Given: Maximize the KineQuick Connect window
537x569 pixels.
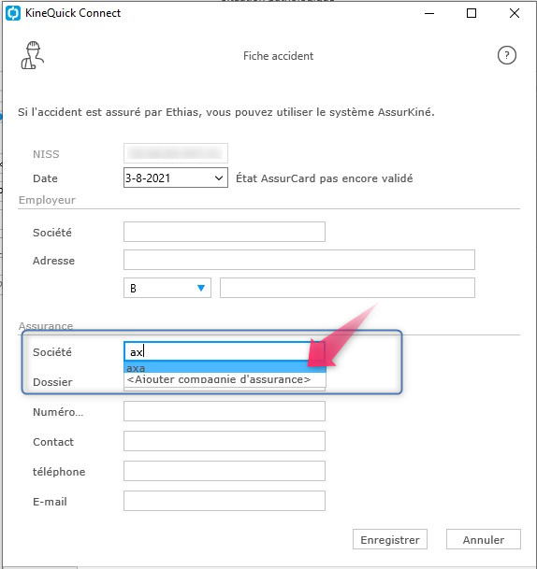Looking at the screenshot, I should point(472,13).
